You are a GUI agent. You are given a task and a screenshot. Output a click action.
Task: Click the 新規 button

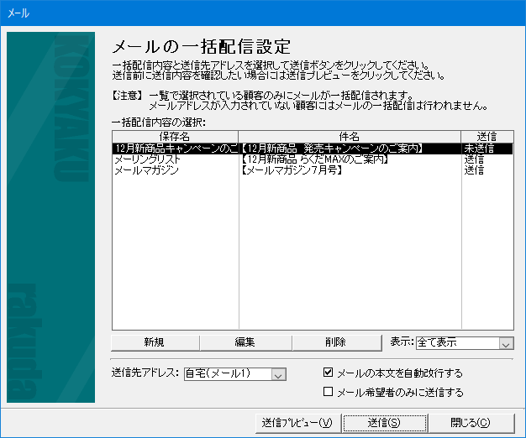155,342
